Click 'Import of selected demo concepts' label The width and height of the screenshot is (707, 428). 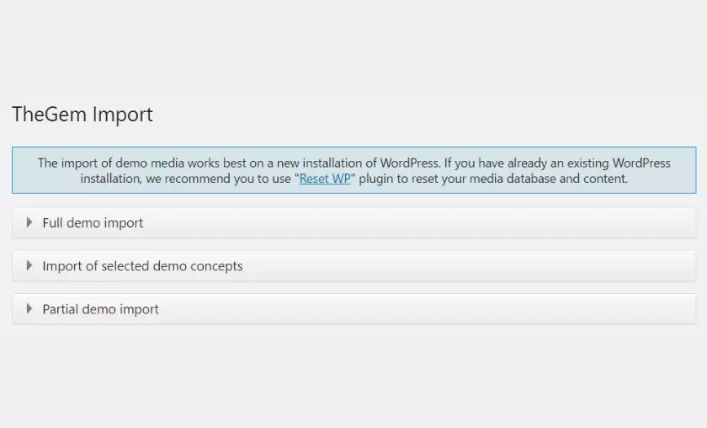tap(142, 266)
